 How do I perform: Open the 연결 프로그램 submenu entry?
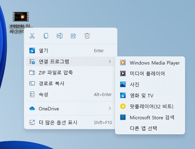click(x=71, y=61)
